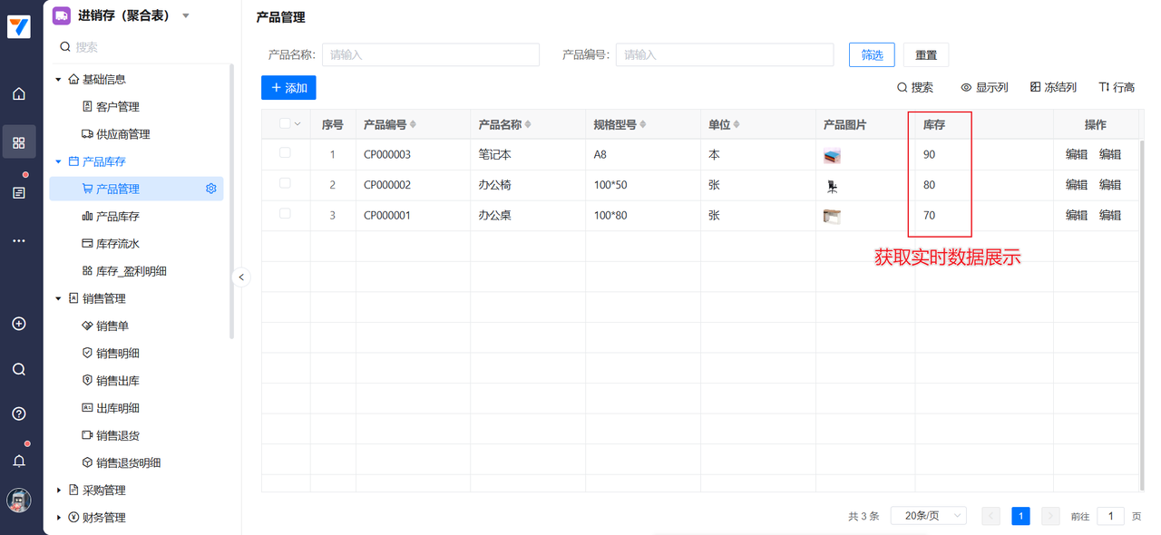Expand the 采购管理 tree section
The width and height of the screenshot is (1161, 535).
[x=60, y=491]
